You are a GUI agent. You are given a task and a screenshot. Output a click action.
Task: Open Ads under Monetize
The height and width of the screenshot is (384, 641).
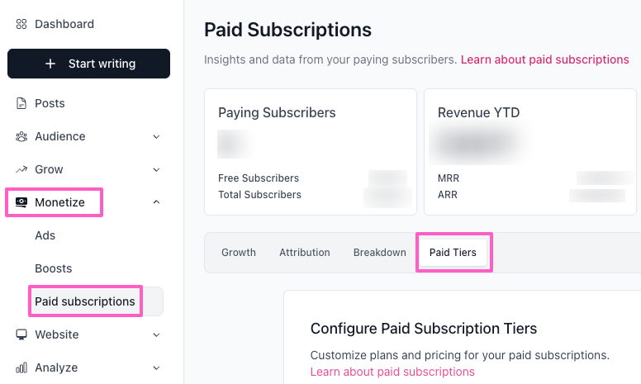(x=45, y=235)
